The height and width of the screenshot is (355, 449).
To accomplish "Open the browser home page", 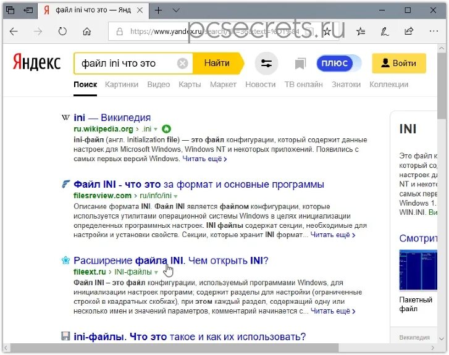I will pos(86,31).
